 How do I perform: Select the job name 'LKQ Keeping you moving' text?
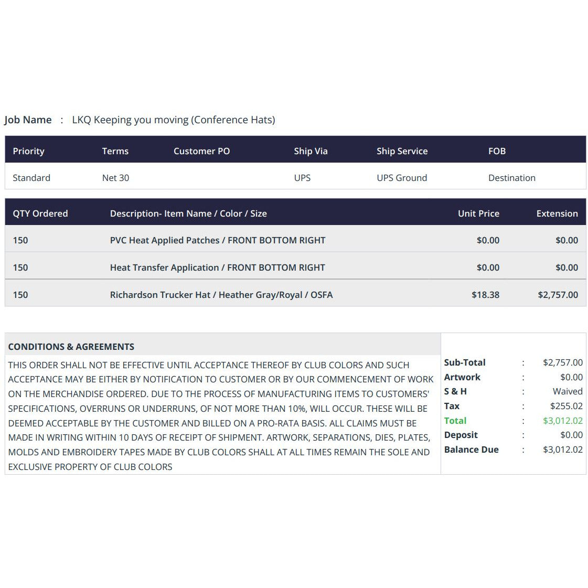(131, 120)
